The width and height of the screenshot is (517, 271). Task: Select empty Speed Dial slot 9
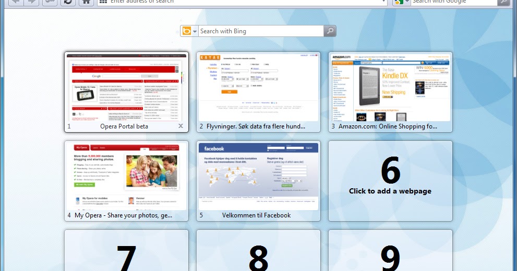pyautogui.click(x=390, y=251)
